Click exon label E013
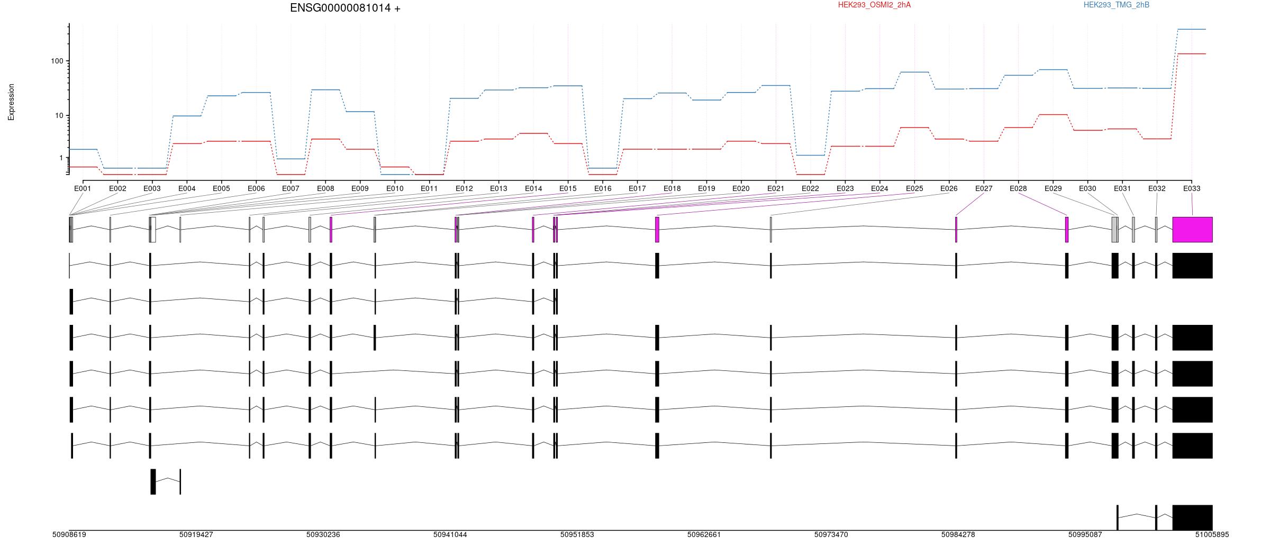Screen dimensions: 1270x545 [498, 188]
